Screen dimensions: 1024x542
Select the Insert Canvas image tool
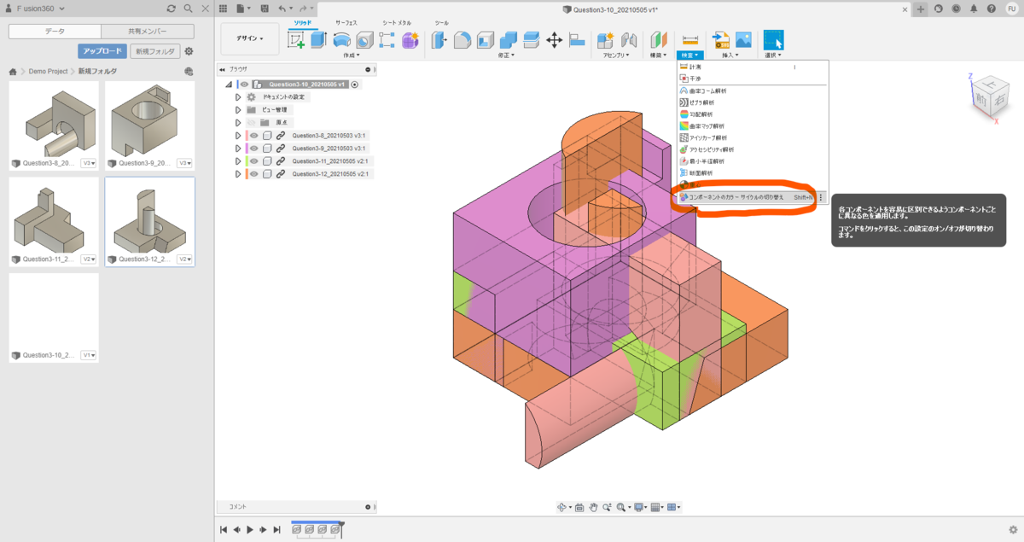pyautogui.click(x=743, y=39)
